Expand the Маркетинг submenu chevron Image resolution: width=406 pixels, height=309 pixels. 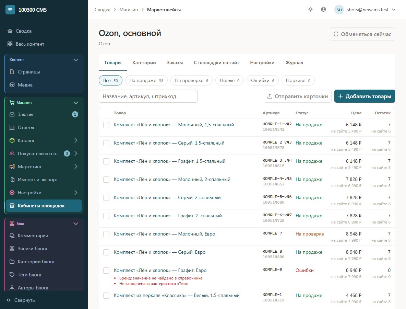(x=76, y=167)
